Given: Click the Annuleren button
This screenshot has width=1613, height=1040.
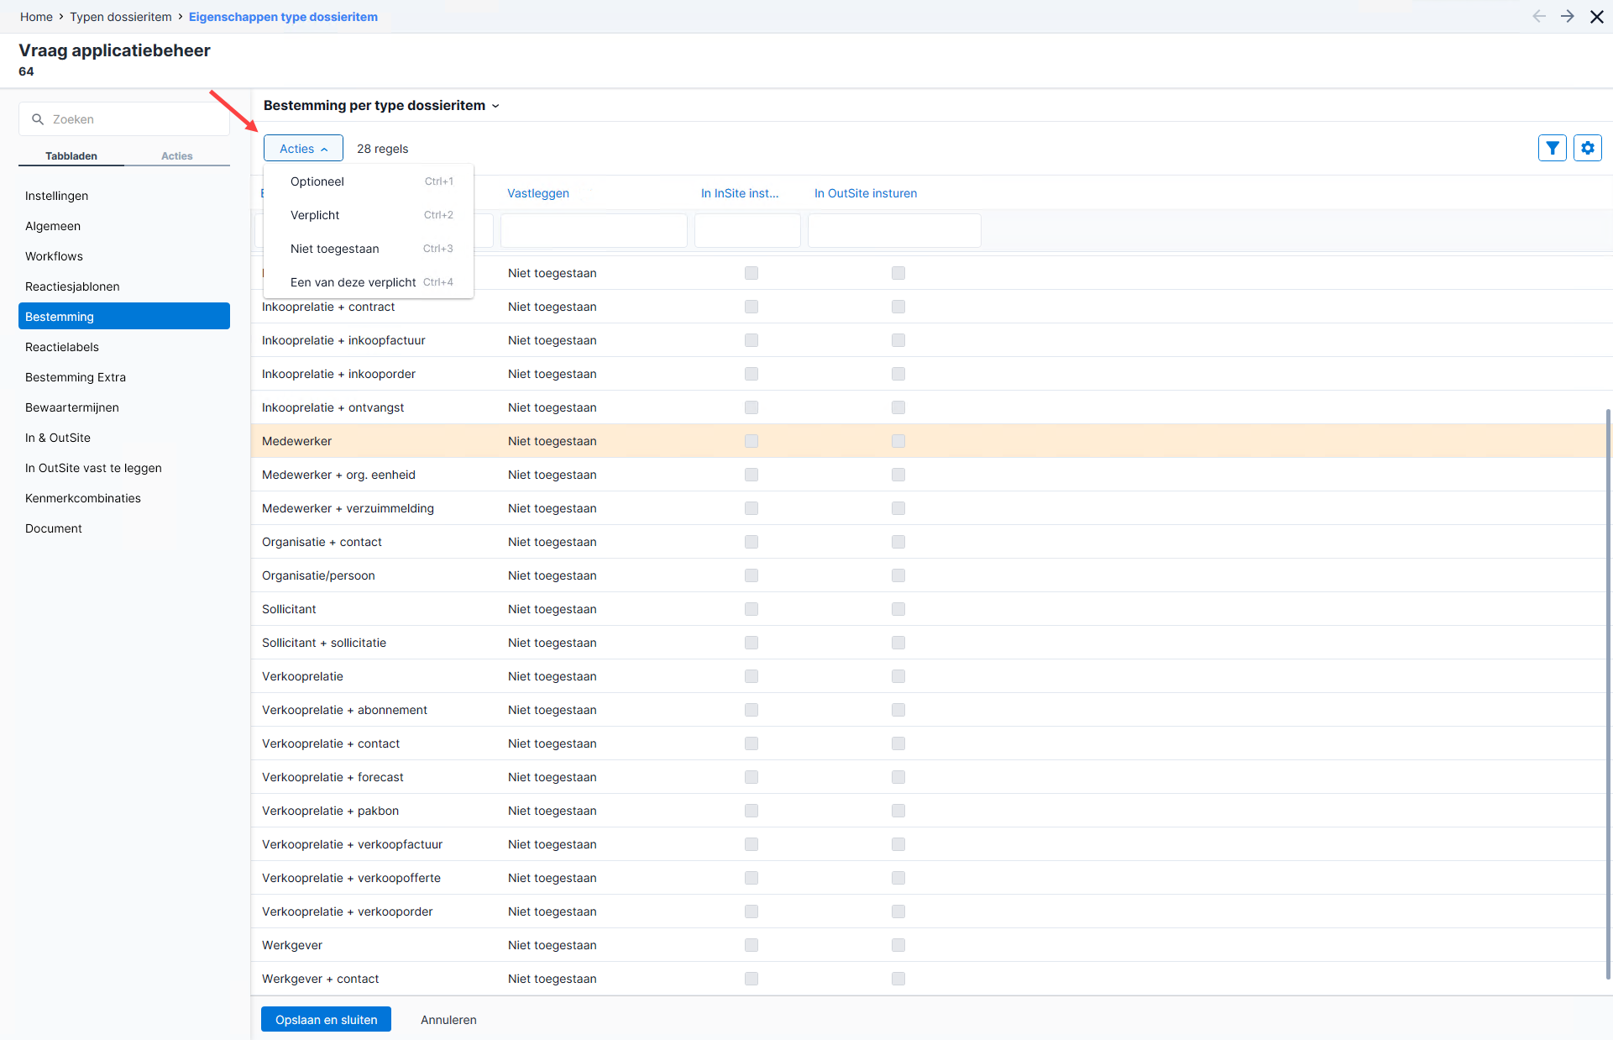Looking at the screenshot, I should [448, 1020].
